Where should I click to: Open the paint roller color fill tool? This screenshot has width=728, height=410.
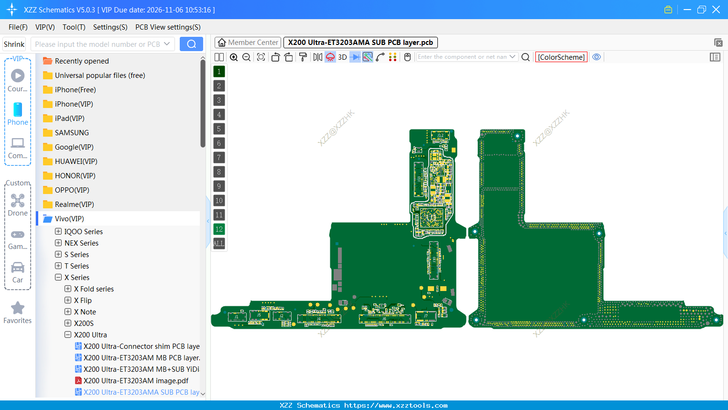click(x=303, y=57)
